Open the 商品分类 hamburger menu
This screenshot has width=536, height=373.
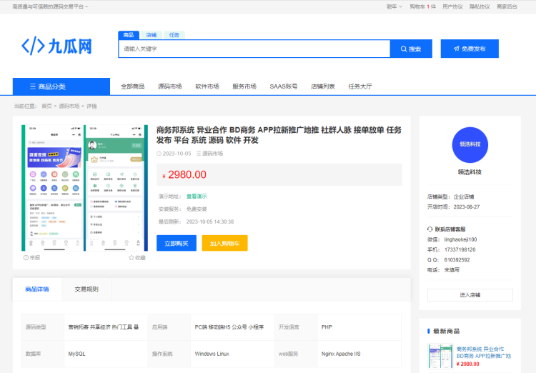pyautogui.click(x=61, y=86)
